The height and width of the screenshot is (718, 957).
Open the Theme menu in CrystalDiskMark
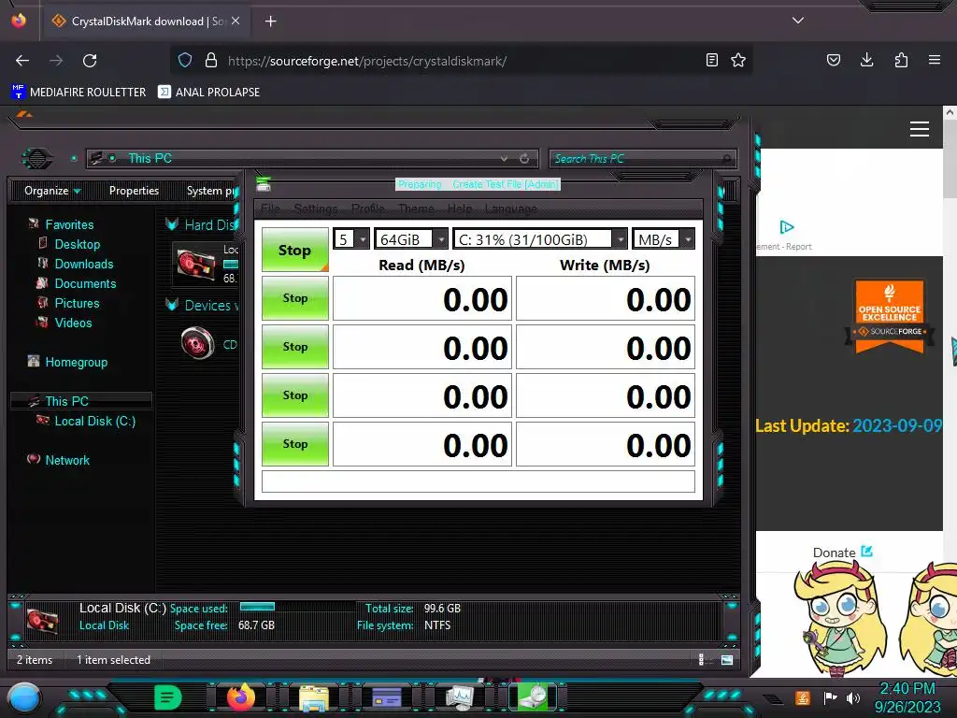click(416, 208)
